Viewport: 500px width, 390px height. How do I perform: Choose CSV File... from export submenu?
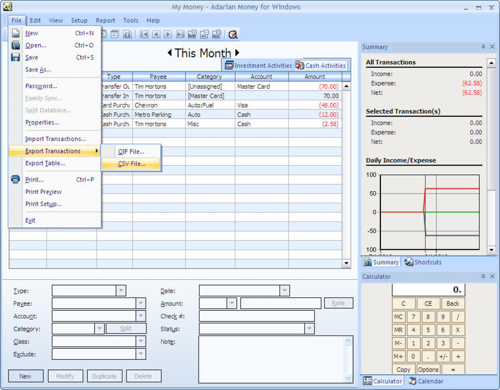point(131,164)
